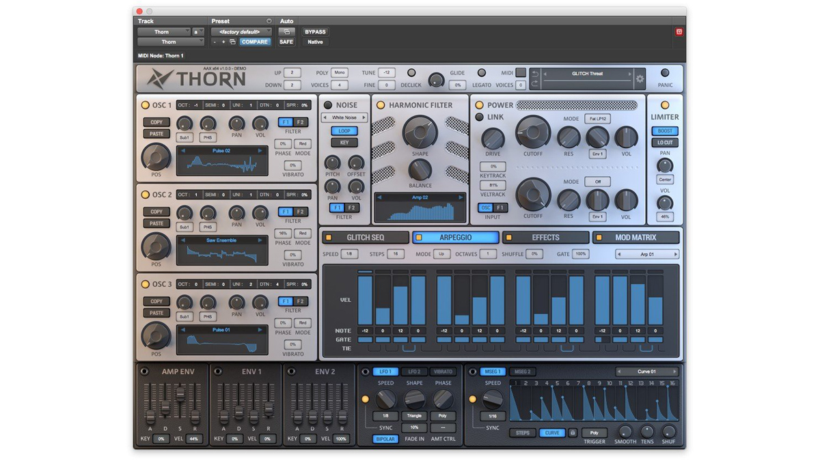Click the limiter BOOST button
Viewport: 820px width, 461px height.
[665, 131]
